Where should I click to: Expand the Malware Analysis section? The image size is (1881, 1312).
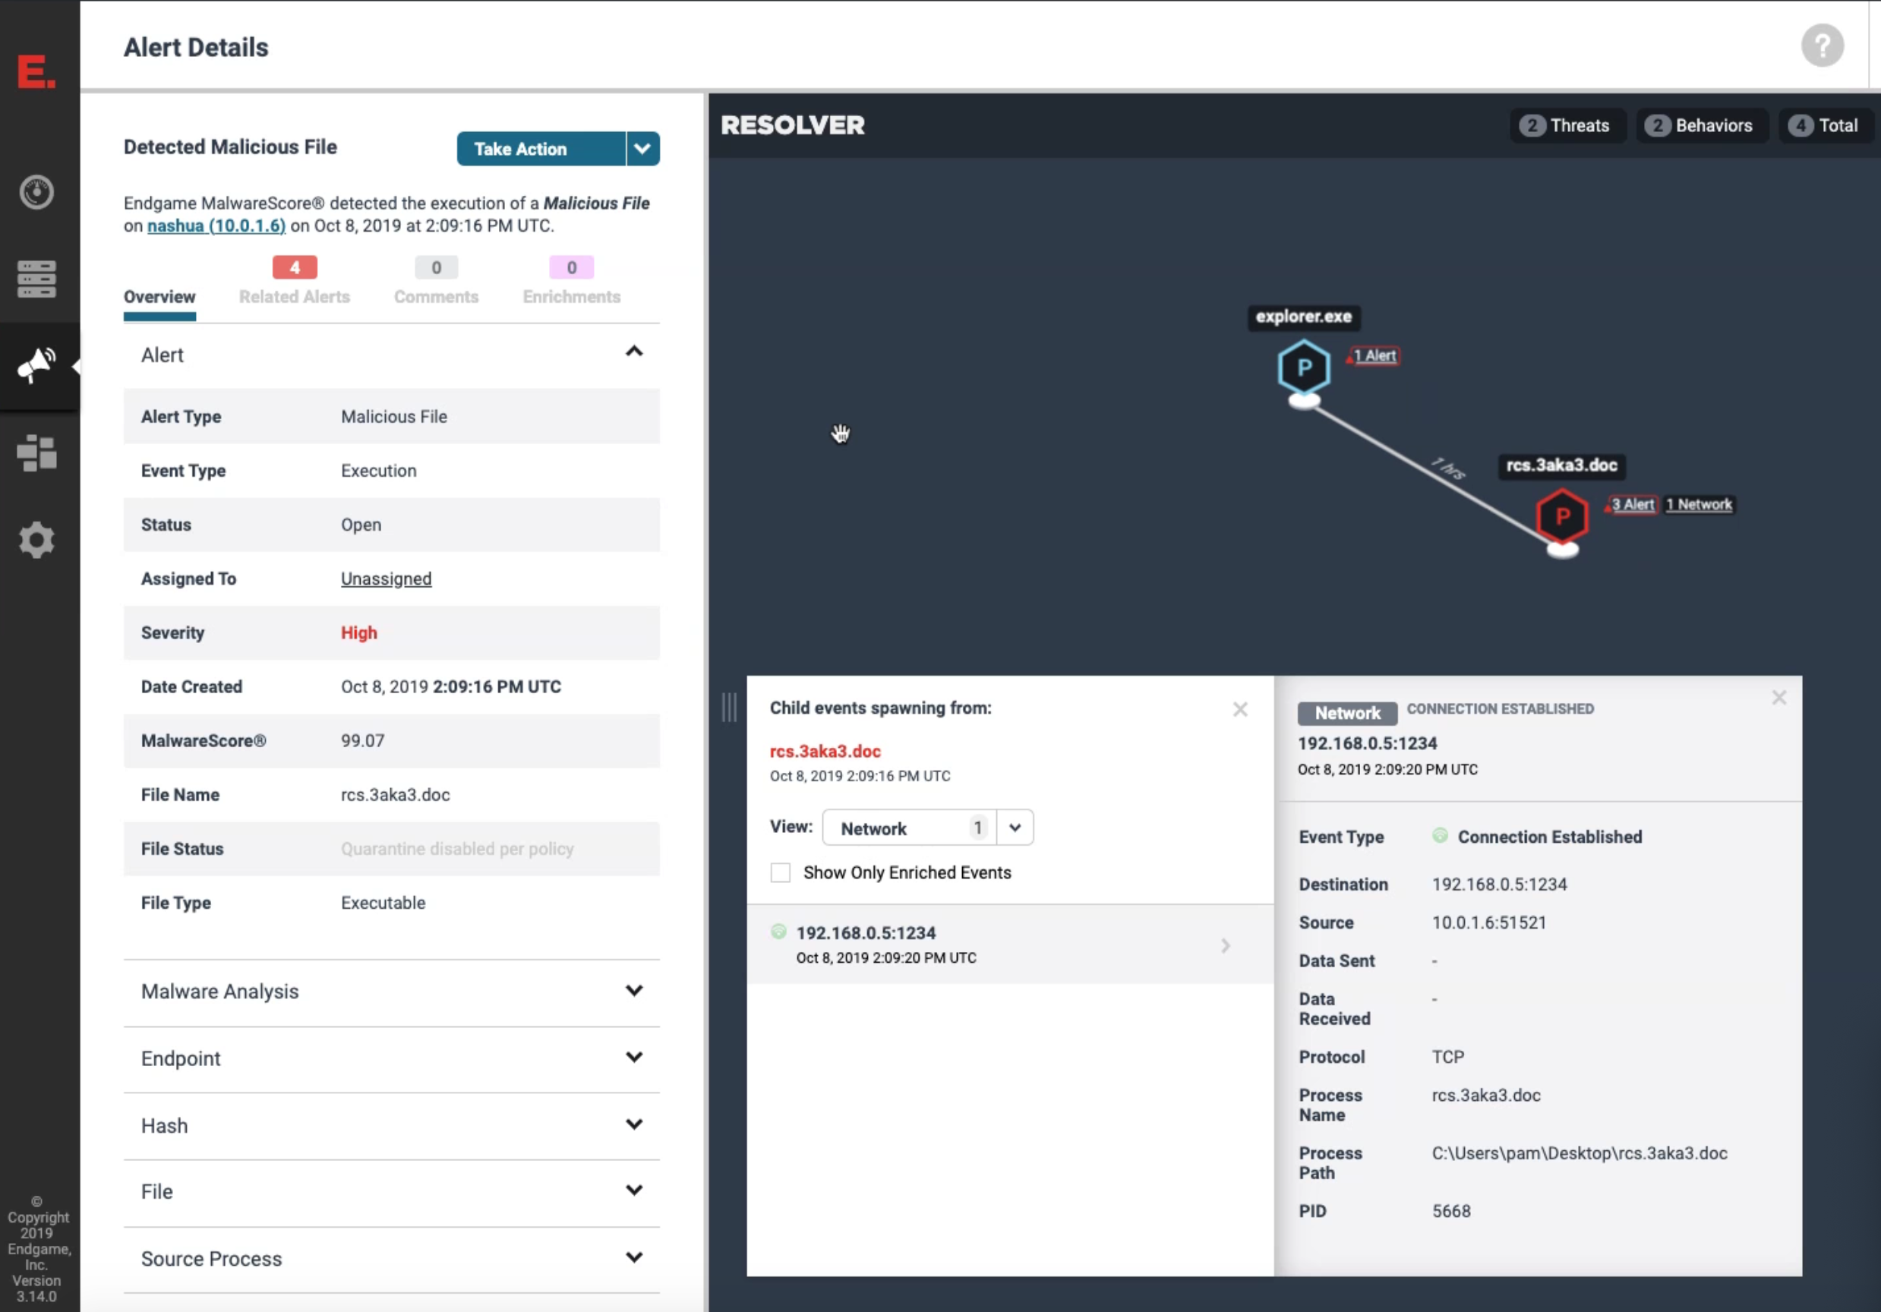click(634, 991)
